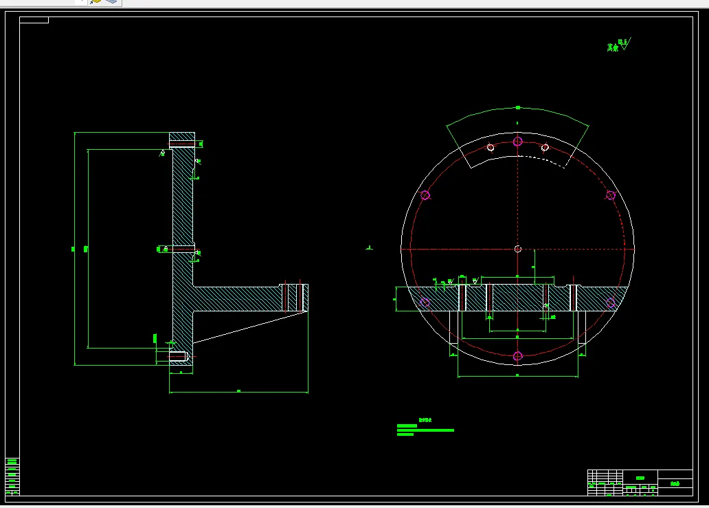Screen dimensions: 709x508
Task: Click the drawing title block at bottom right
Action: click(640, 483)
